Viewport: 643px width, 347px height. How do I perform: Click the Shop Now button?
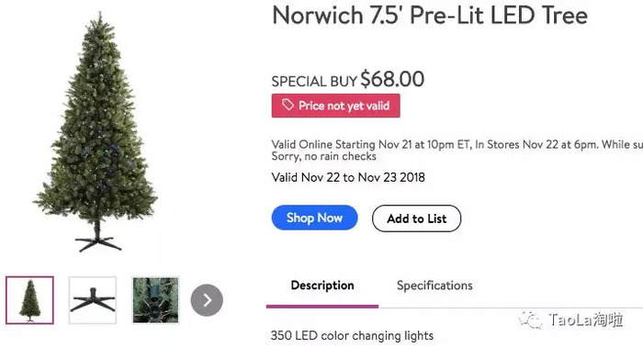(314, 218)
